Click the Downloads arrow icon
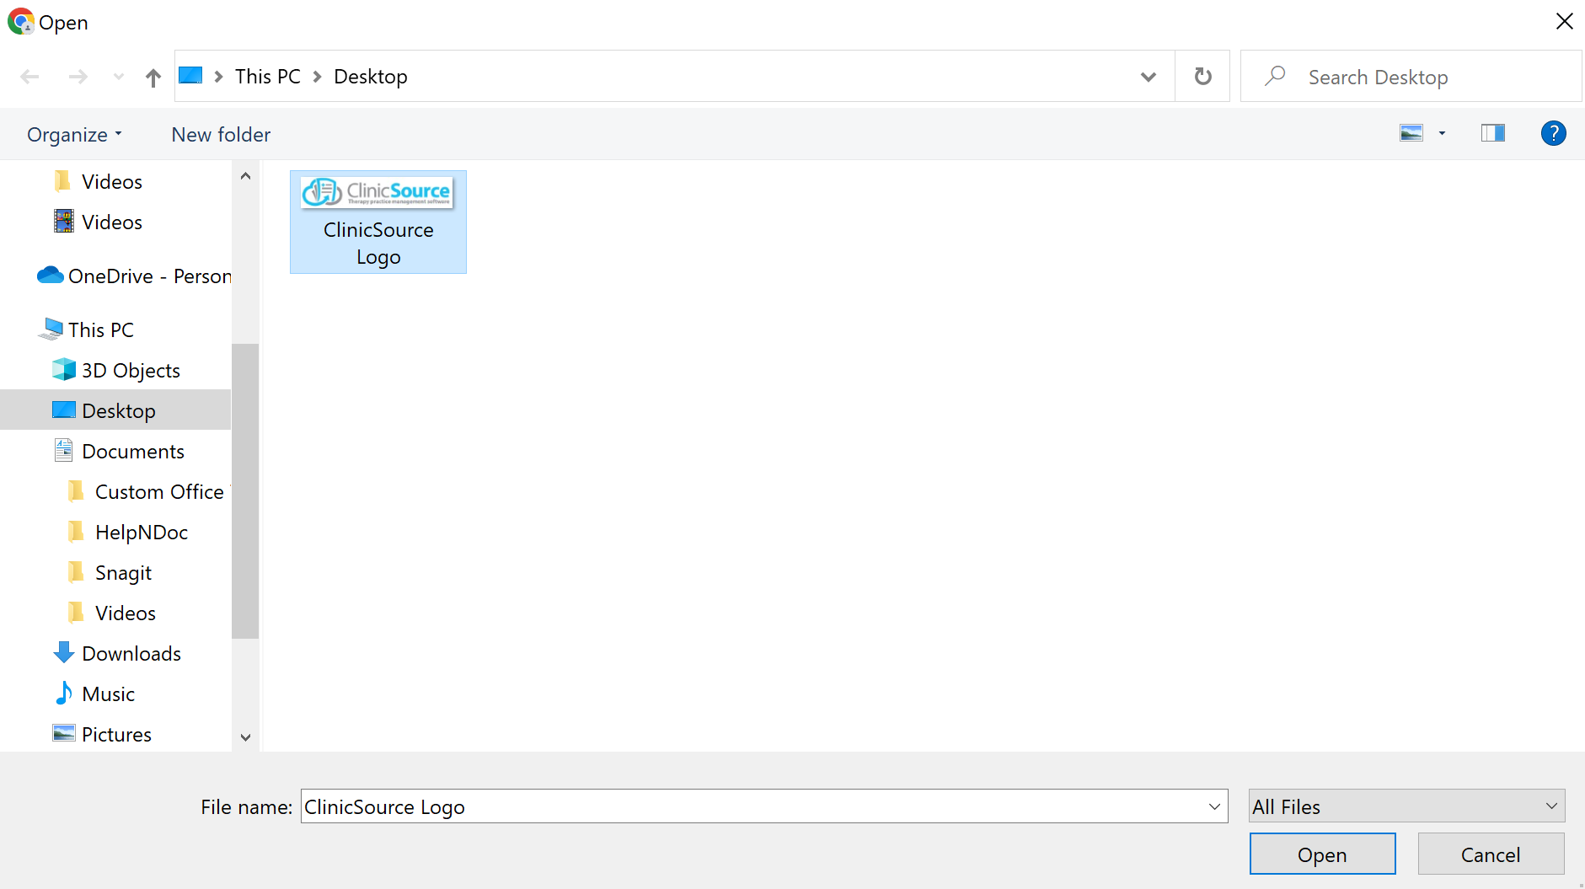 coord(63,652)
